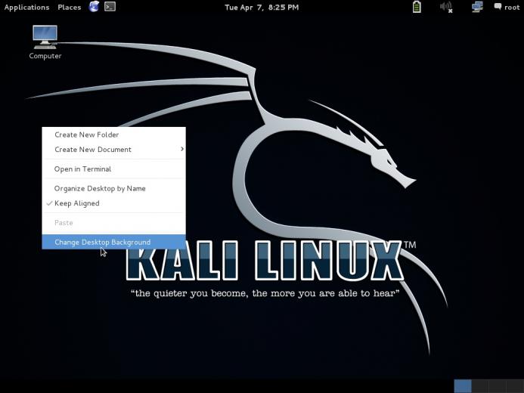Choose Open in Terminal
This screenshot has width=524, height=393.
113,169
